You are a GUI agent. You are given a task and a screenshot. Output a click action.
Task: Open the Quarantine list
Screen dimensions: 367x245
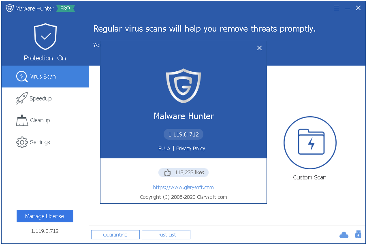[115, 234]
